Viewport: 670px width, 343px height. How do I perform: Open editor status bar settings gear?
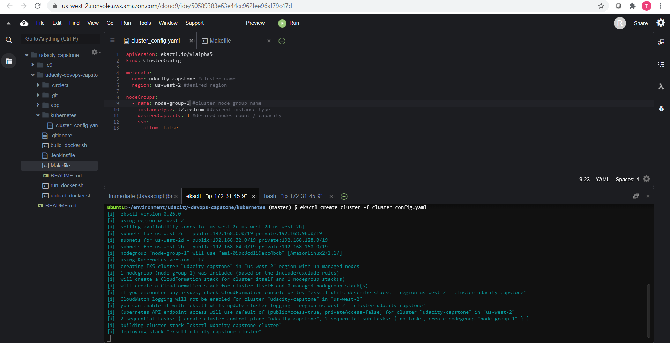coord(646,179)
